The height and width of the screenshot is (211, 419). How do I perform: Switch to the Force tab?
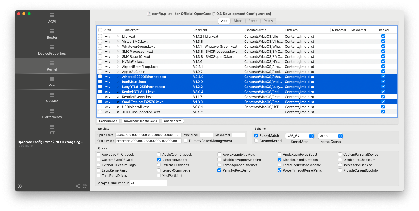click(x=253, y=21)
